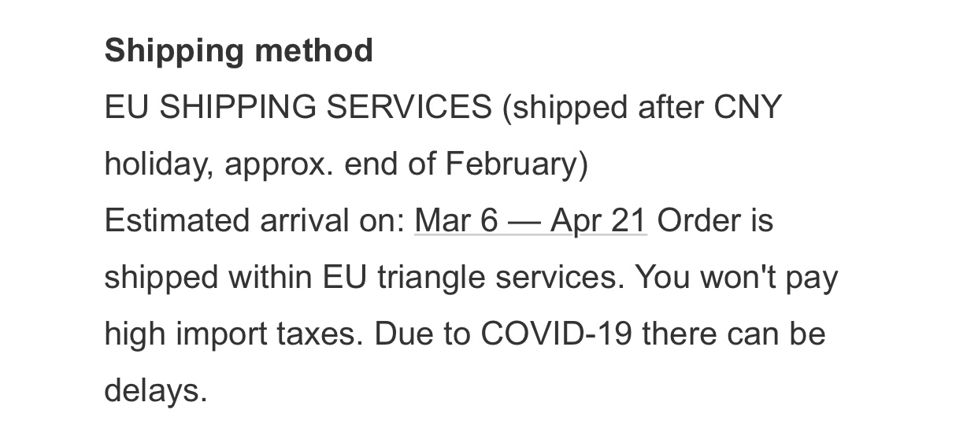
Task: Click the phrase there can be
Action: pos(734,334)
